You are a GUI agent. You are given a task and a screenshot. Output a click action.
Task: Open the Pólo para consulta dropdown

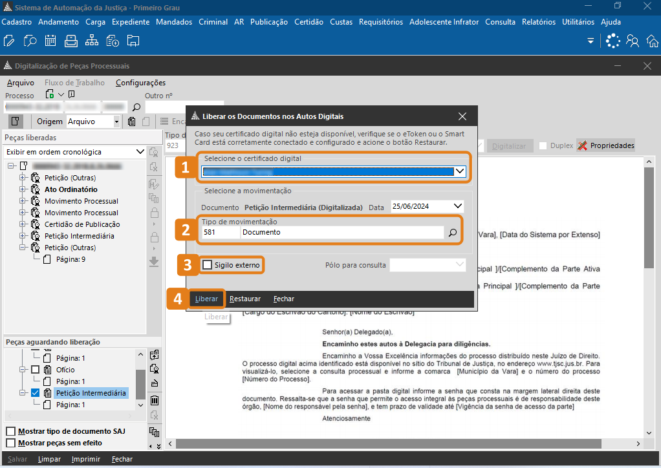click(460, 264)
